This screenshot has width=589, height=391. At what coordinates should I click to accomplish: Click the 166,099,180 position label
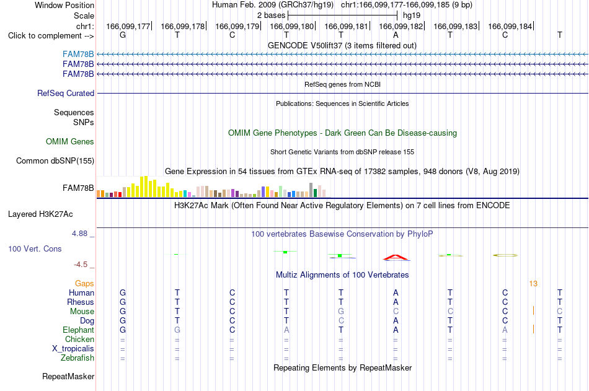coord(292,26)
